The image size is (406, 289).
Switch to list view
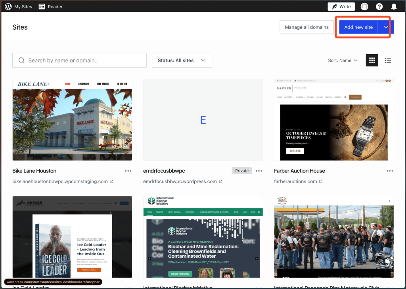388,60
